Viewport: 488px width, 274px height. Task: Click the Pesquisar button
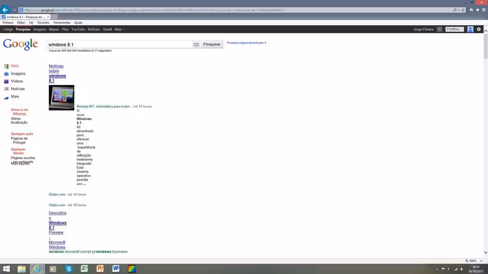(x=211, y=44)
